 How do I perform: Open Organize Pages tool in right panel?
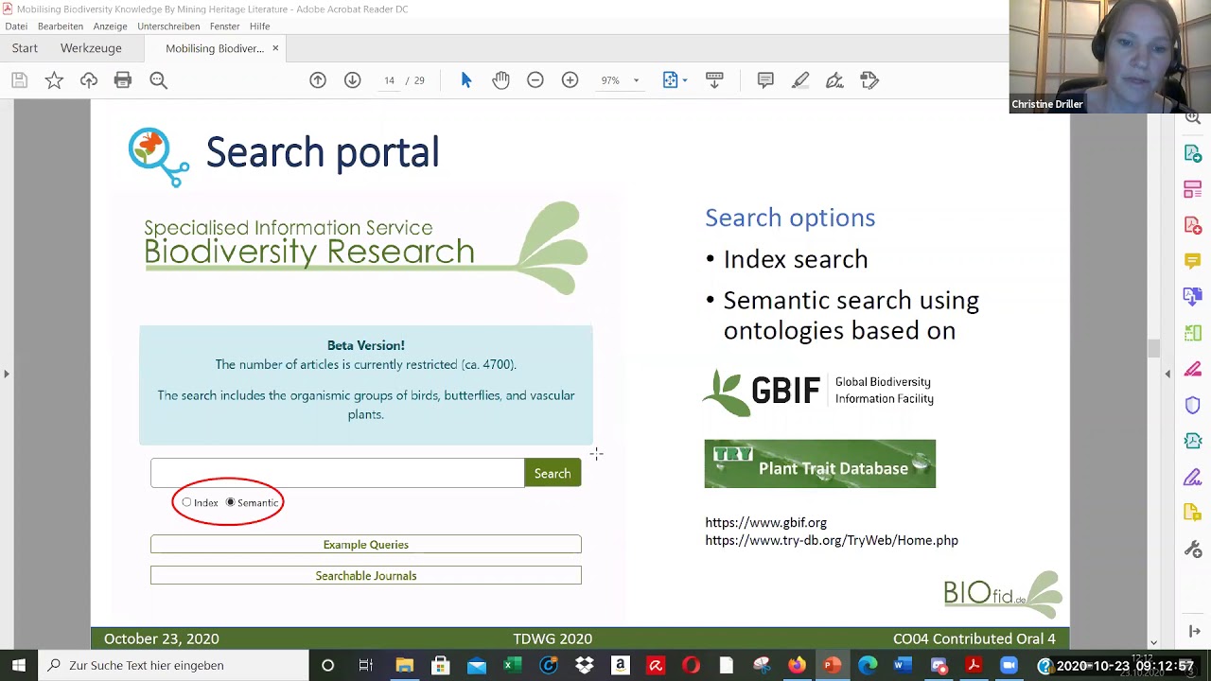pos(1192,189)
